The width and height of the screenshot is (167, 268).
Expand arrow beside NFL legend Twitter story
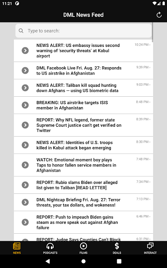point(25,125)
